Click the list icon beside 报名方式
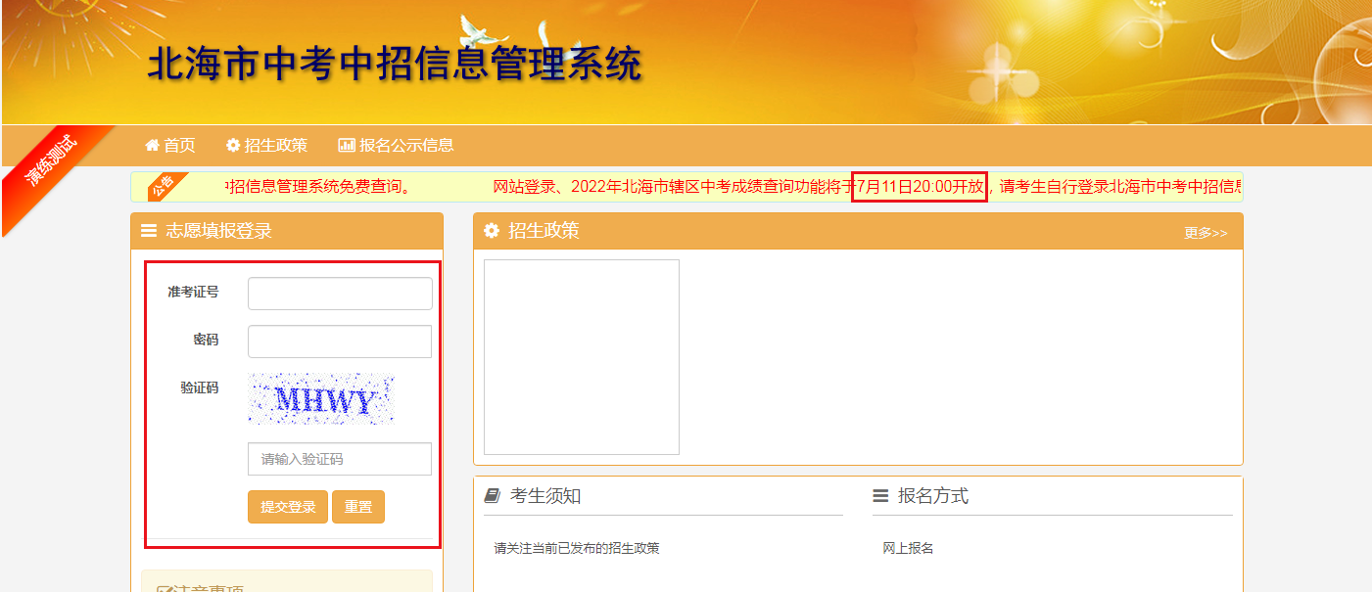This screenshot has height=592, width=1372. [880, 496]
